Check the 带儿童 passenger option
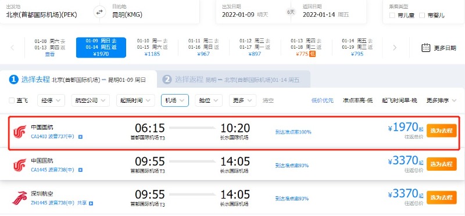Viewport: 465px width, 216px height. (x=392, y=16)
